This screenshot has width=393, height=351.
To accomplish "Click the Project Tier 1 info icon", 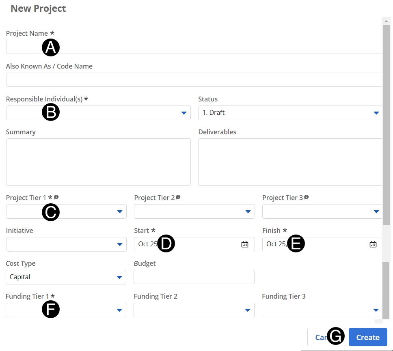I will 56,197.
